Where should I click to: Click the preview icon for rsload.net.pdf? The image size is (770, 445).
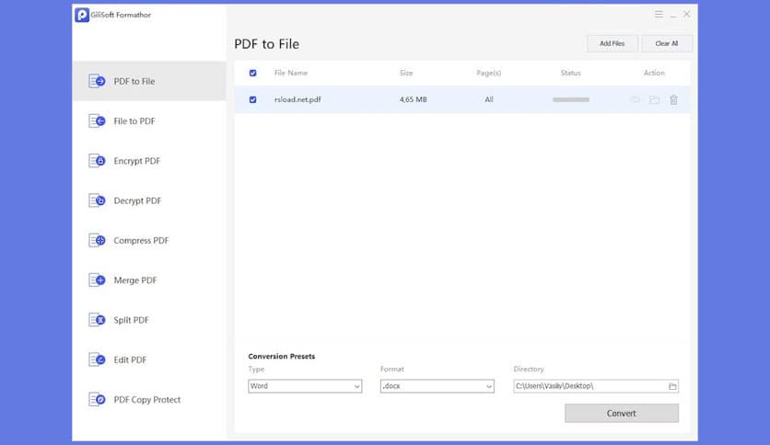(636, 99)
